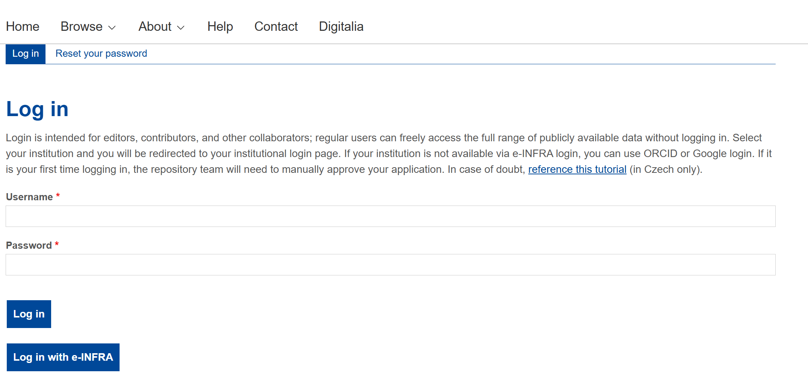This screenshot has width=808, height=384.
Task: Open the Contact page
Action: 276,26
